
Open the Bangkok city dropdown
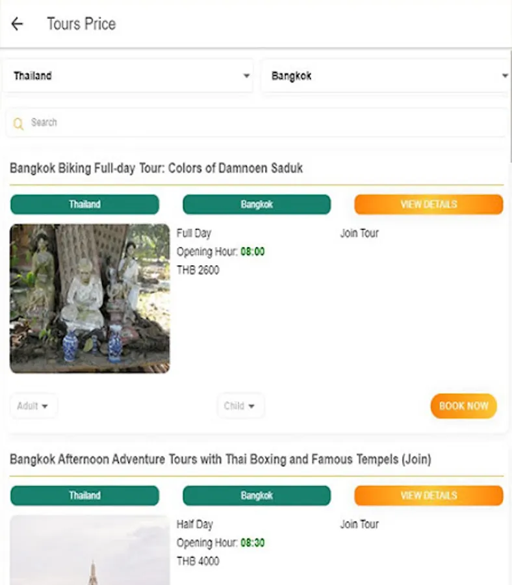(387, 76)
